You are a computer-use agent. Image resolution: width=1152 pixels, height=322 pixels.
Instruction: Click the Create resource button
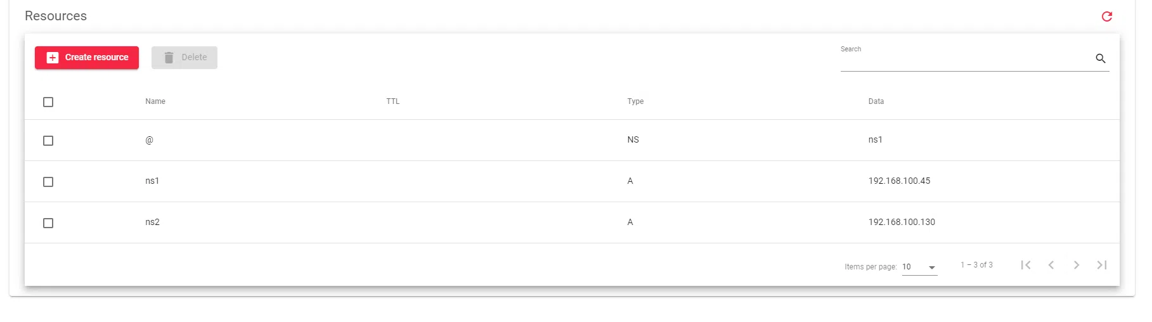click(x=87, y=58)
